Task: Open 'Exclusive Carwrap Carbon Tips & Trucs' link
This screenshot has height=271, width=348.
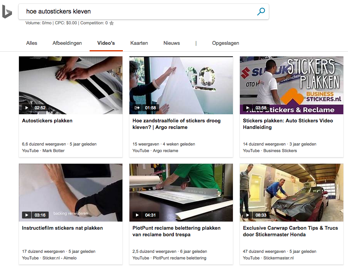Action: pyautogui.click(x=290, y=231)
